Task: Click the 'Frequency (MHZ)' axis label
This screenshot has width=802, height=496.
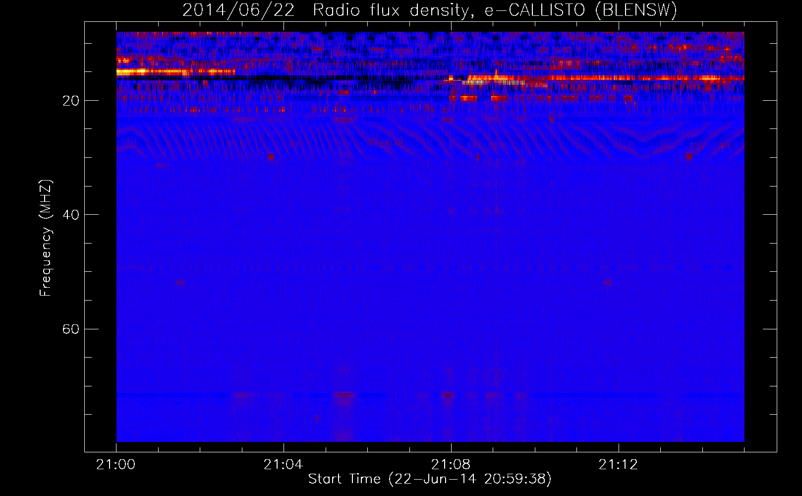Action: coord(46,238)
